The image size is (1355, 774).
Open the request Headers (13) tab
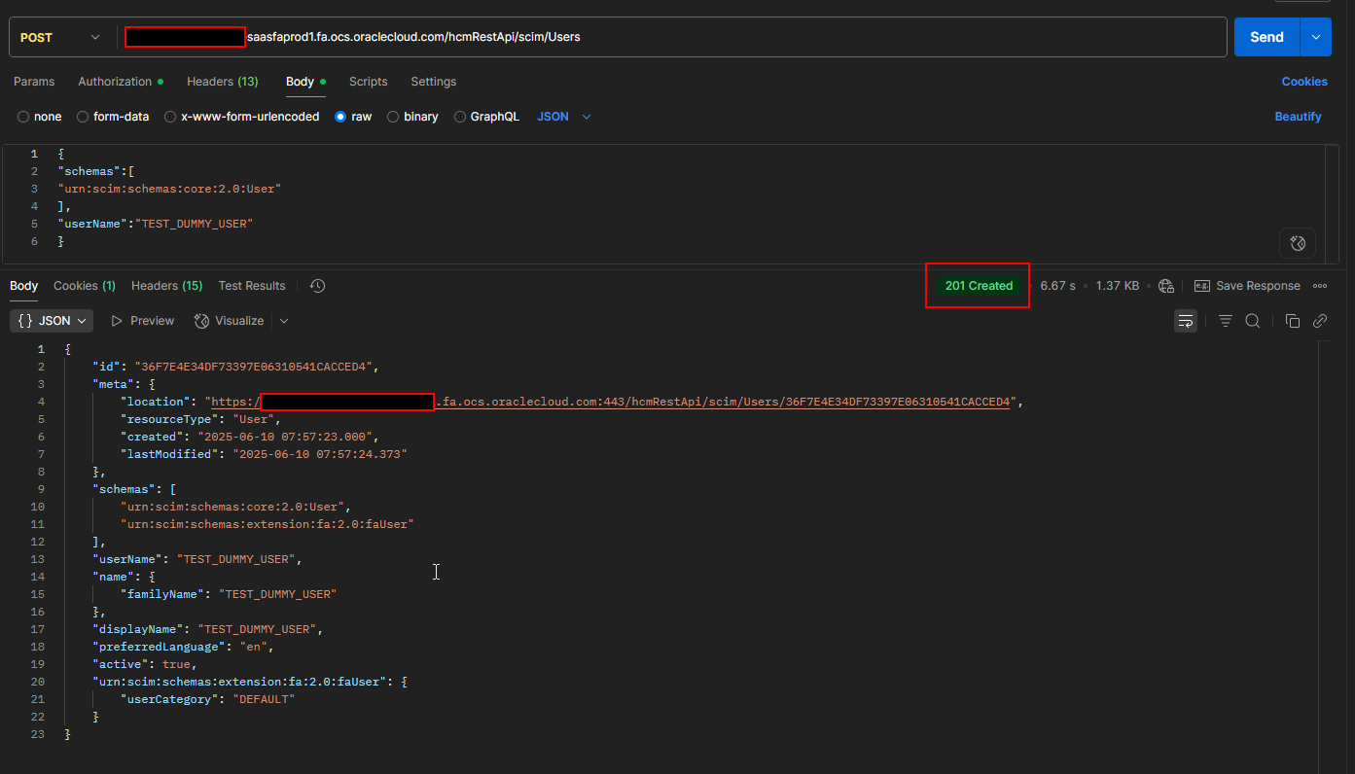coord(223,82)
